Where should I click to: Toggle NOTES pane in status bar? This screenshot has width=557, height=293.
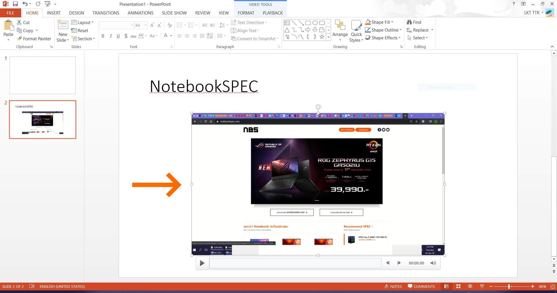(x=393, y=286)
